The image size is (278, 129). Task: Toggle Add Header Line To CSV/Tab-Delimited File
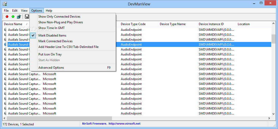tap(73, 47)
